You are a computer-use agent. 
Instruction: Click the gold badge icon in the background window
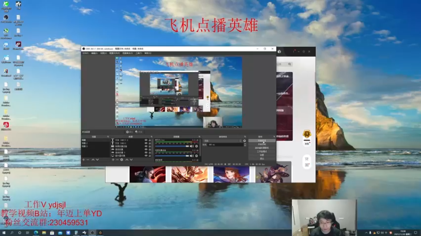[x=307, y=134]
